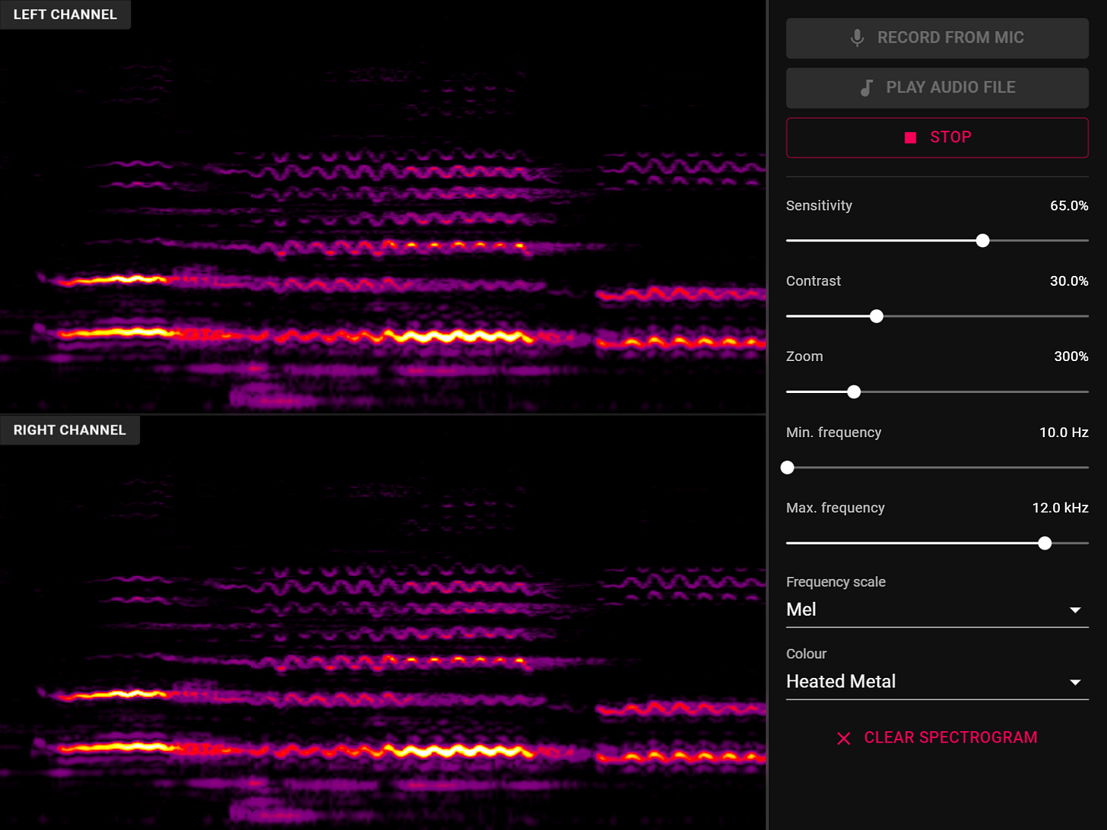Image resolution: width=1107 pixels, height=830 pixels.
Task: Click the chevron icon on Colour selector
Action: tap(1075, 682)
